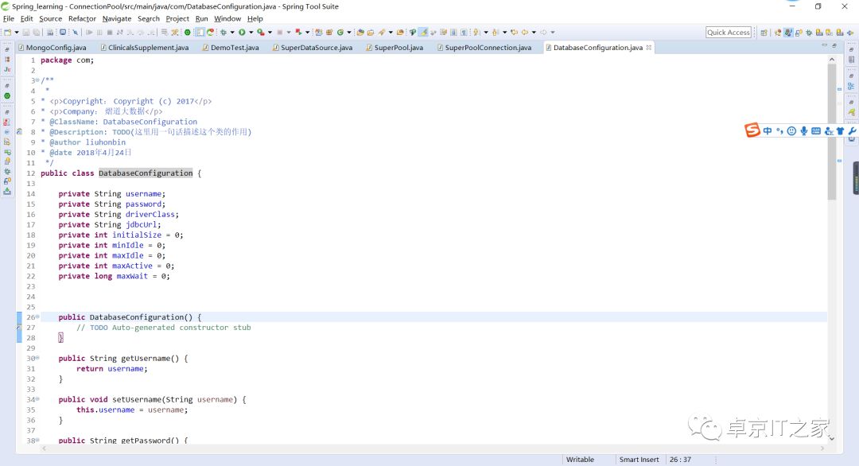This screenshot has width=859, height=466.
Task: Toggle Mark Occurrences highlighter icon
Action: 423,33
